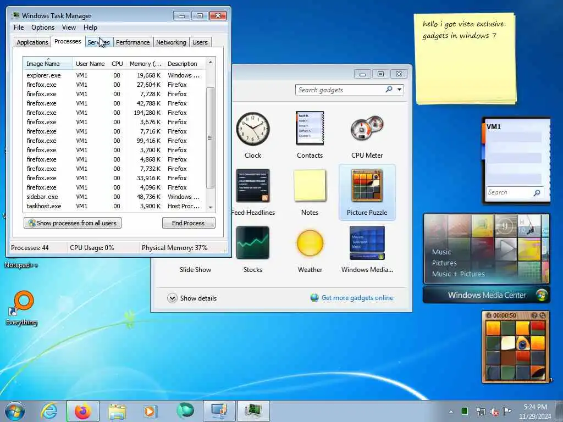Screen dimensions: 563x422
Task: Select the sidebar.exe process row
Action: pyautogui.click(x=115, y=197)
